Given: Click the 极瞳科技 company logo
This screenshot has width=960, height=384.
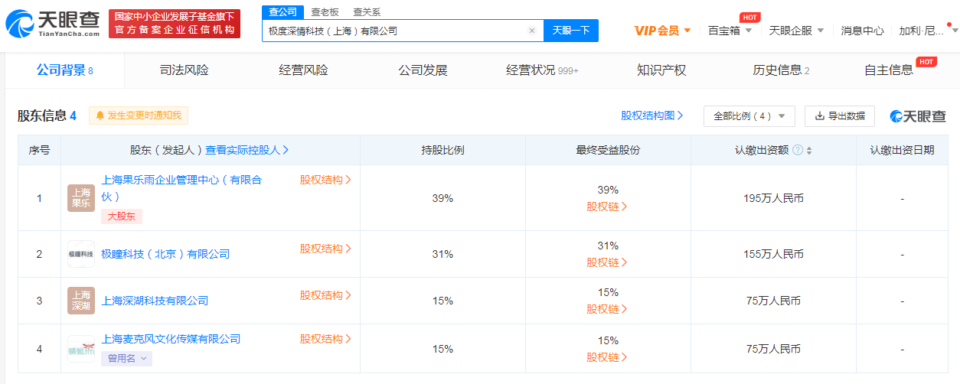Looking at the screenshot, I should click(81, 254).
